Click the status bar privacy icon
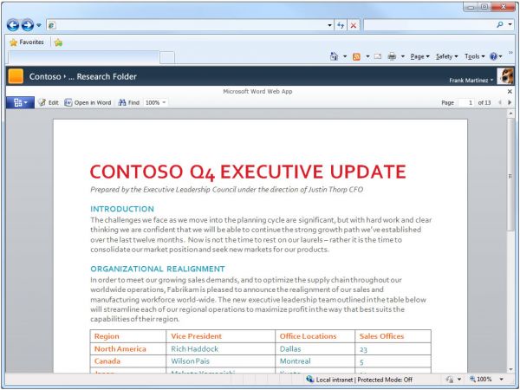Viewport: 520px width, 390px height. pyautogui.click(x=450, y=379)
